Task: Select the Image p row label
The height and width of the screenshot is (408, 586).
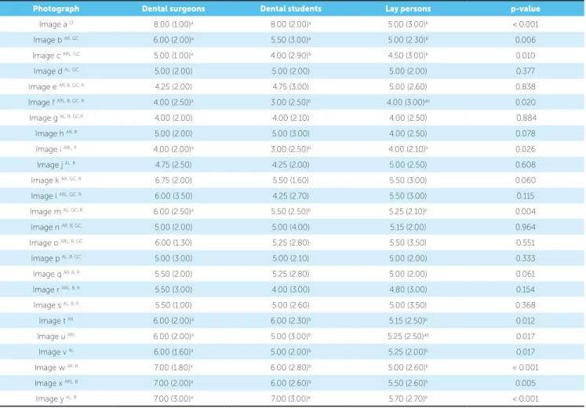Action: [x=56, y=258]
